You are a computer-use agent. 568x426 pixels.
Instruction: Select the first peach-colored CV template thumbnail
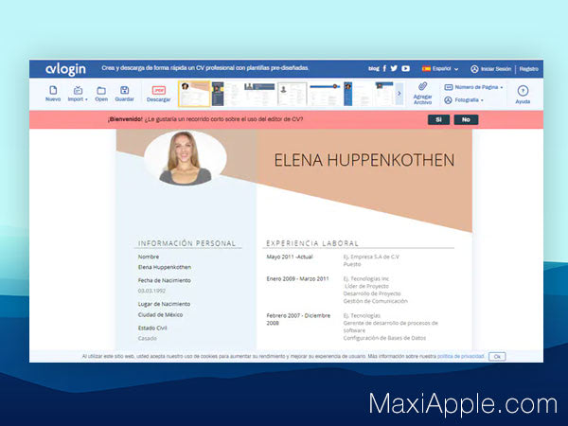[194, 94]
